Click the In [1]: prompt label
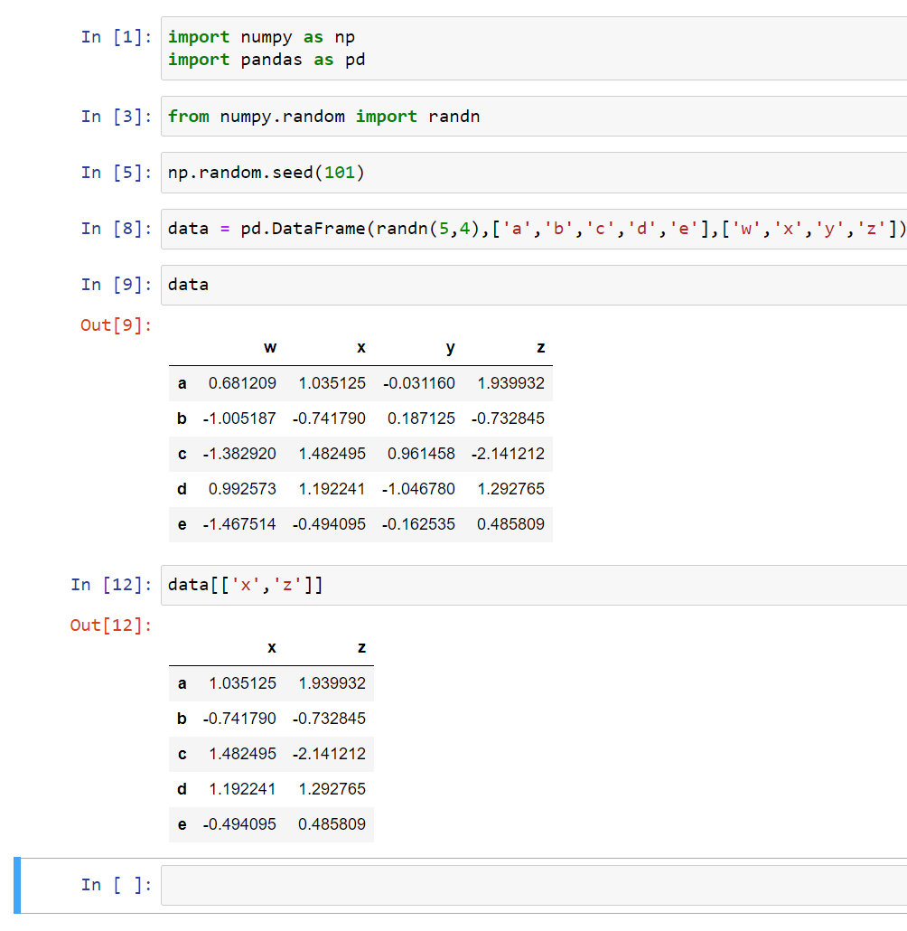The image size is (907, 931). click(x=117, y=37)
